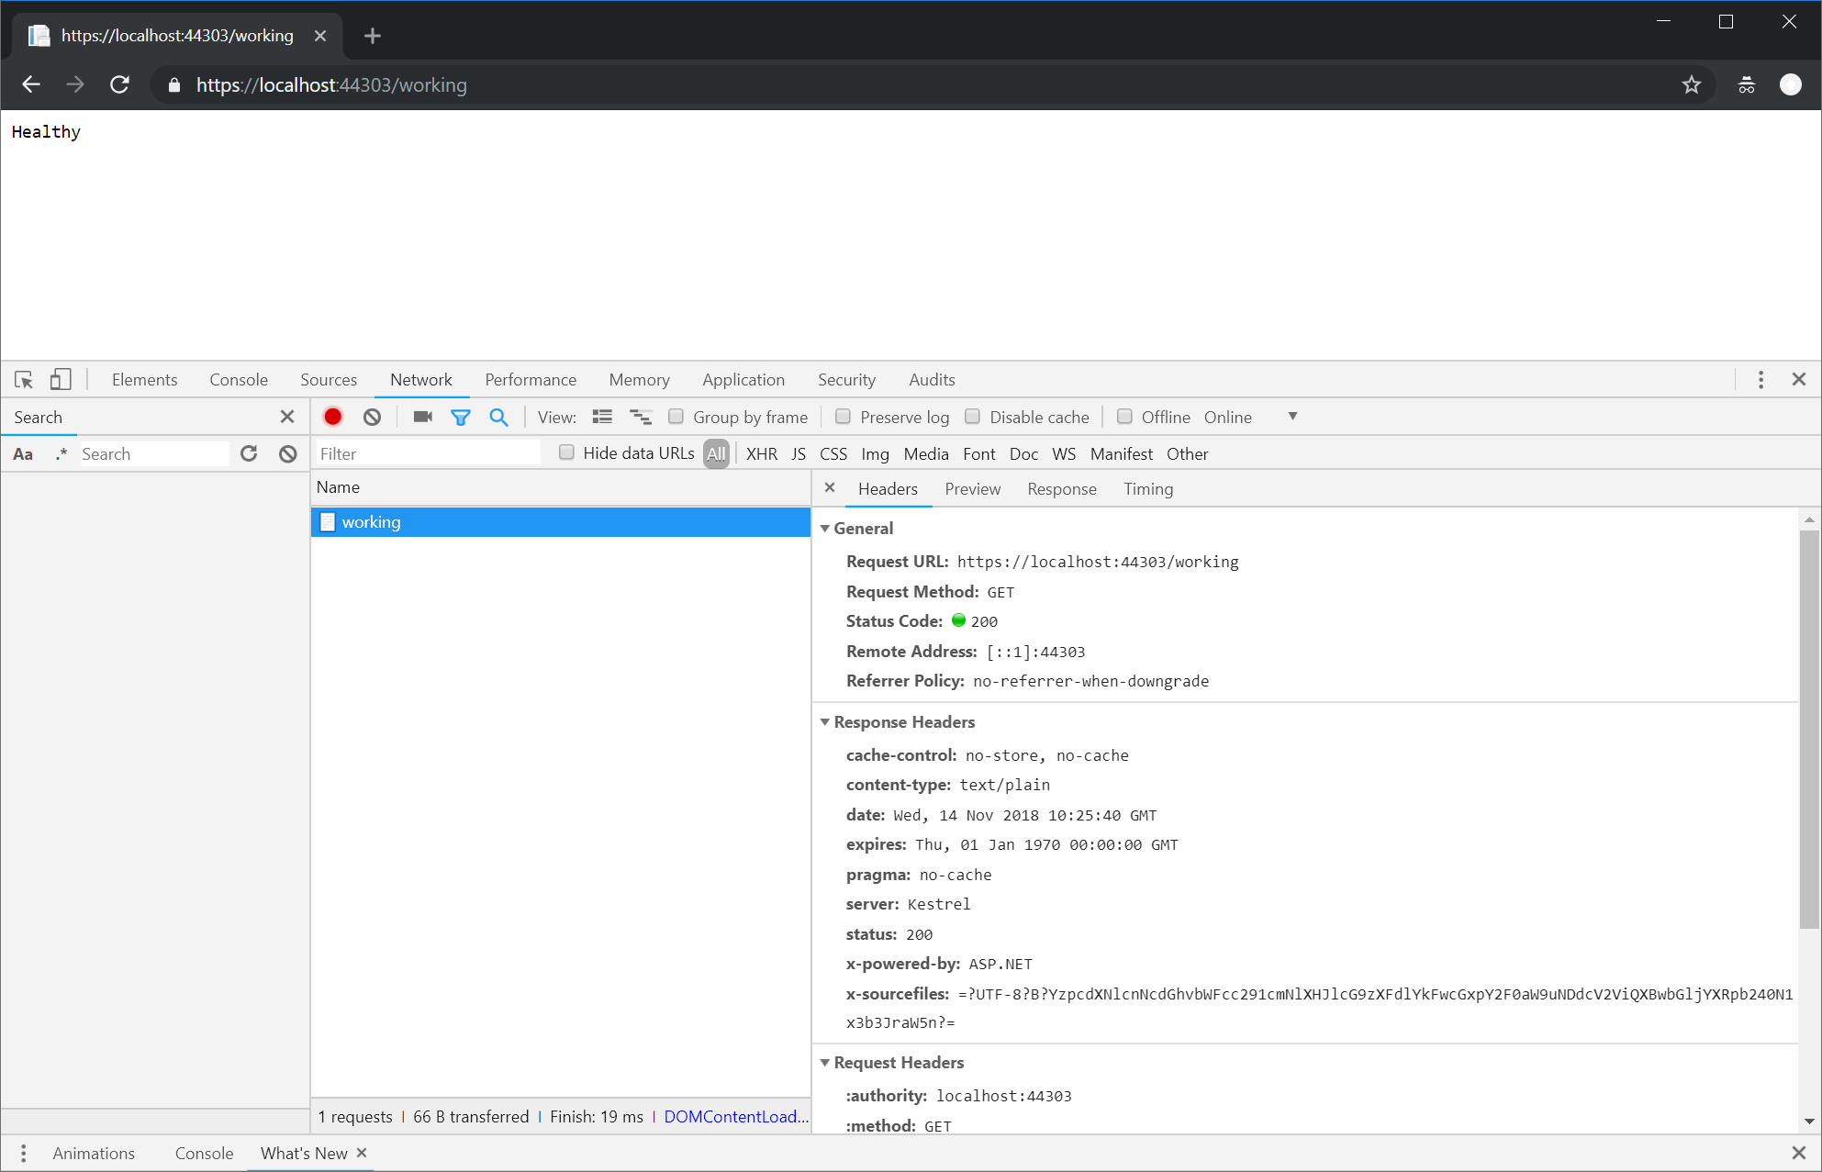
Task: Switch to the Console panel tab
Action: point(239,379)
